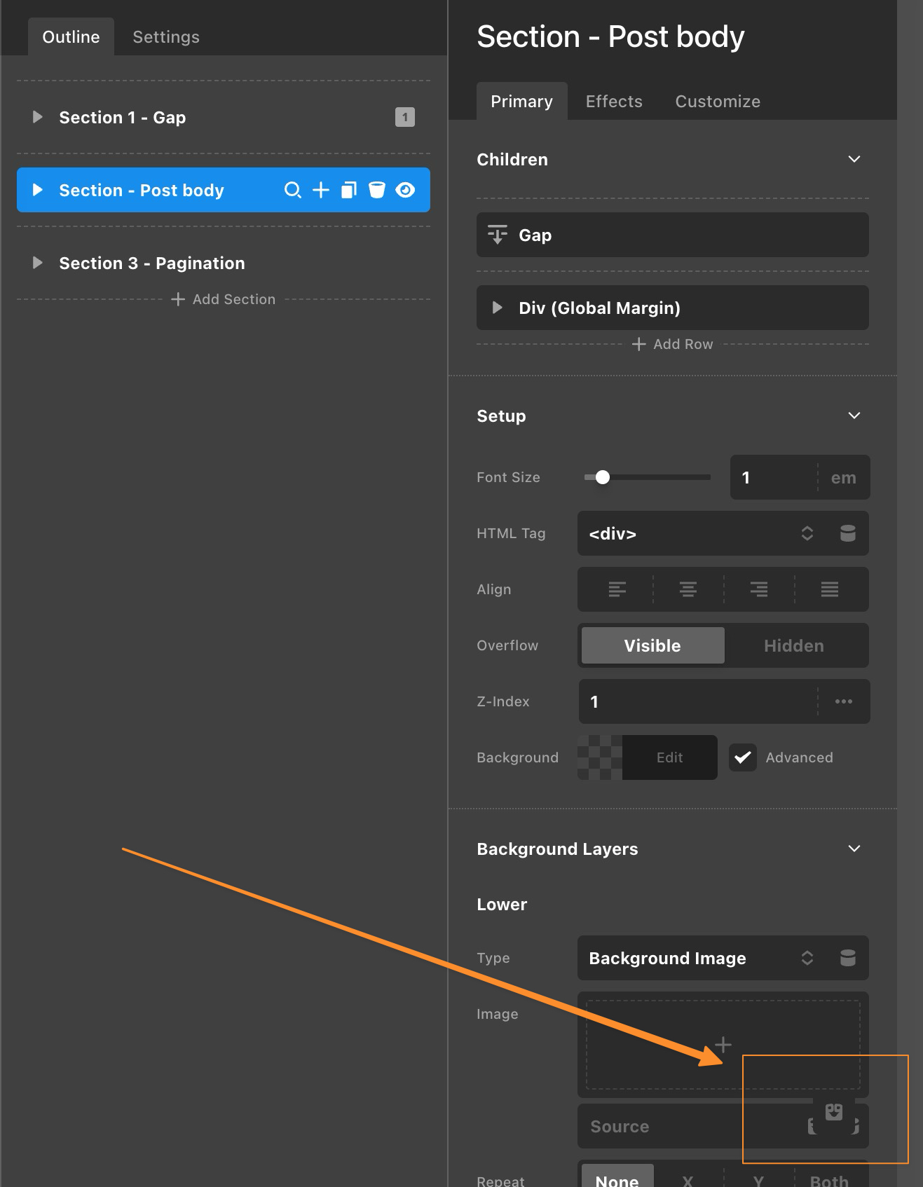Open Z-Index ellipsis options

(x=843, y=701)
